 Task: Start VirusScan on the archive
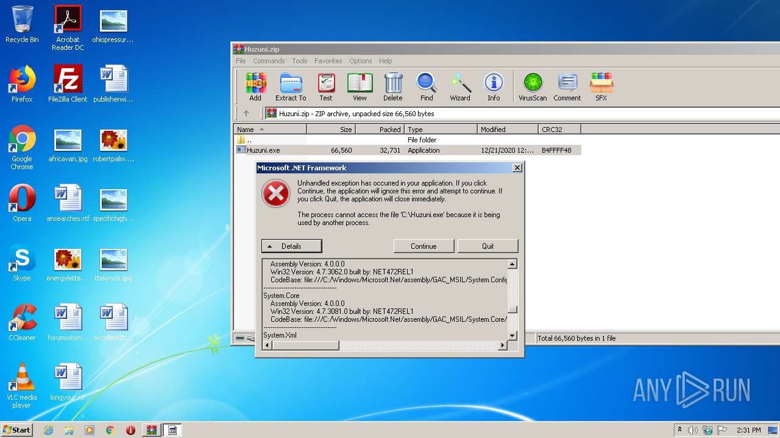pos(533,86)
